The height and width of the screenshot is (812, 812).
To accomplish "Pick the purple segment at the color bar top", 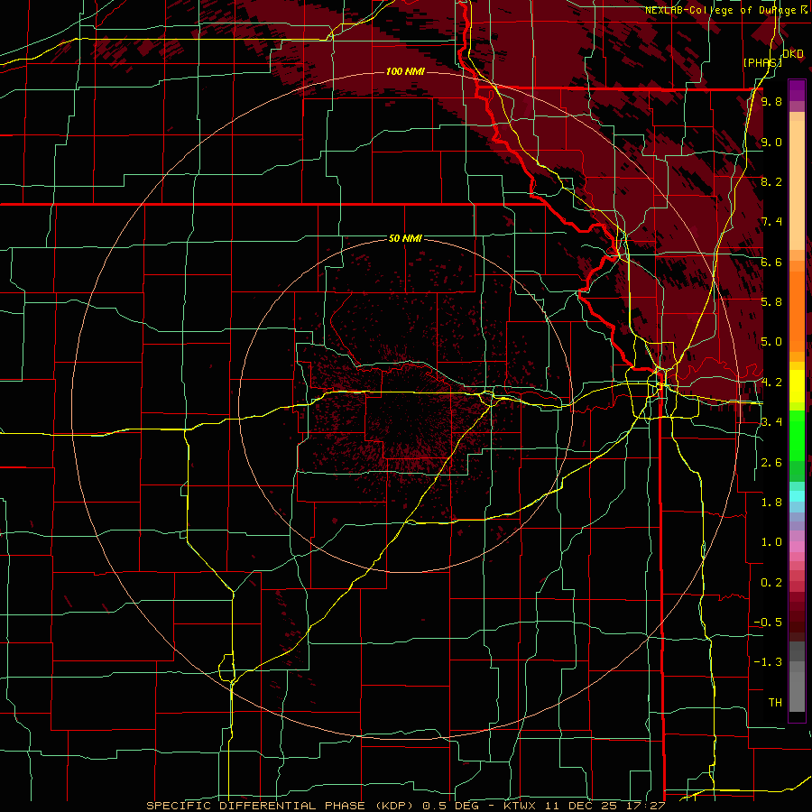I will (797, 90).
